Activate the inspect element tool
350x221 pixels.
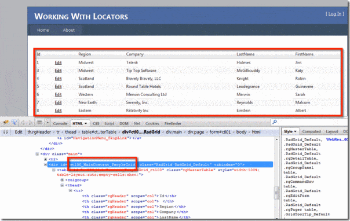[x=14, y=122]
